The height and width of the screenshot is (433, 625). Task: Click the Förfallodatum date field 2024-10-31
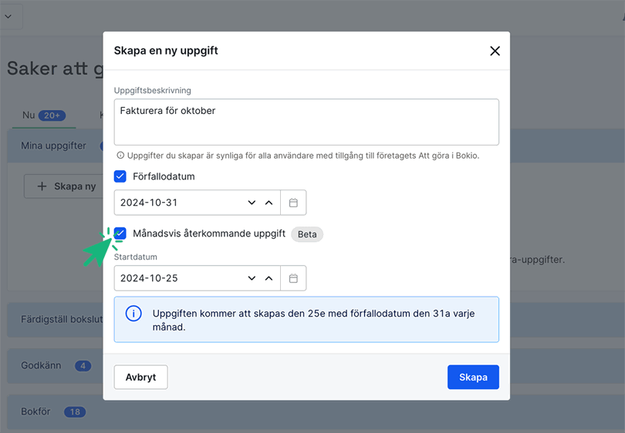pos(177,203)
